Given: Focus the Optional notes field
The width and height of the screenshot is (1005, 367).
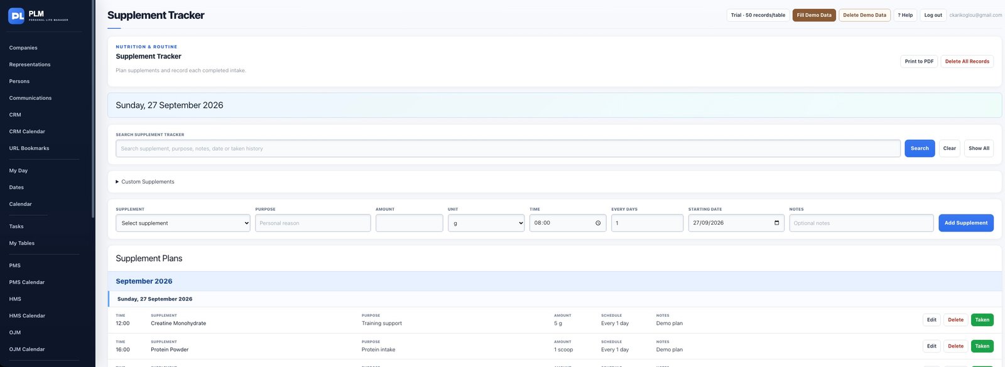Looking at the screenshot, I should pos(861,223).
